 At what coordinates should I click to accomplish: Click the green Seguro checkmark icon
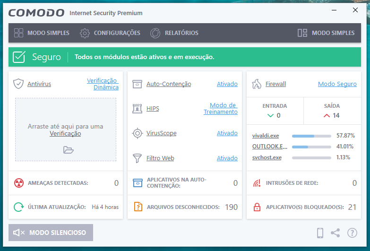click(19, 57)
